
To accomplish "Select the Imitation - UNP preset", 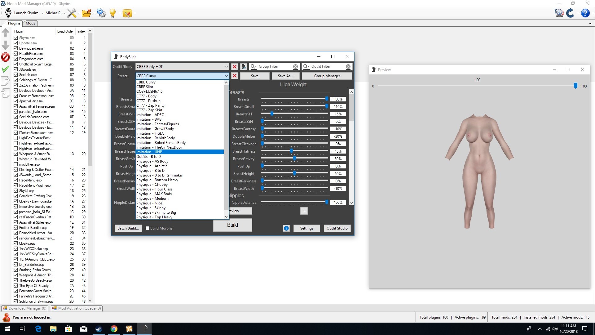I will coord(180,152).
